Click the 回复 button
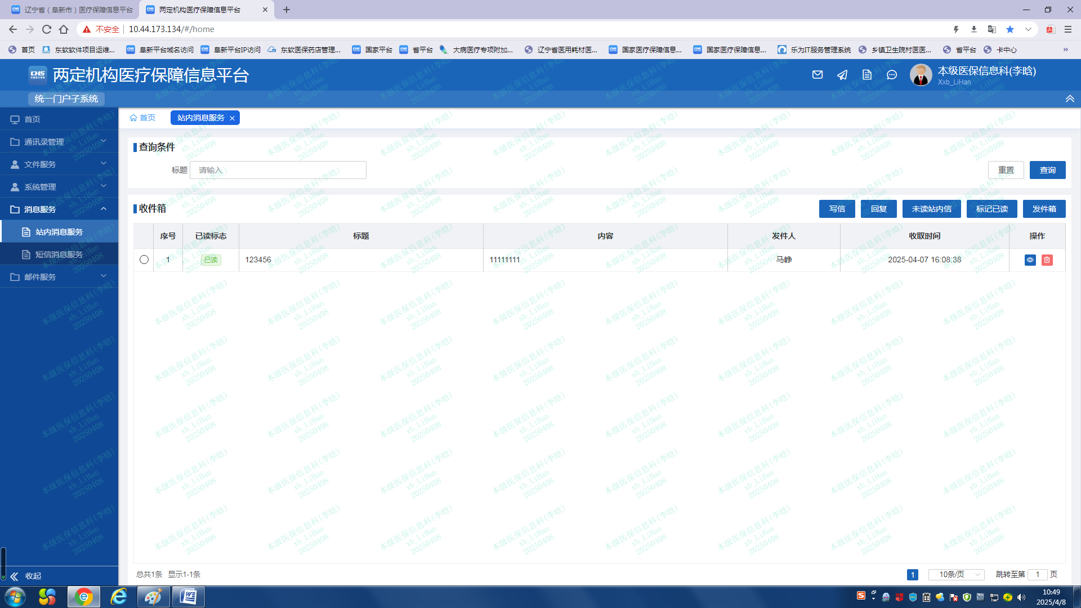 pos(879,209)
